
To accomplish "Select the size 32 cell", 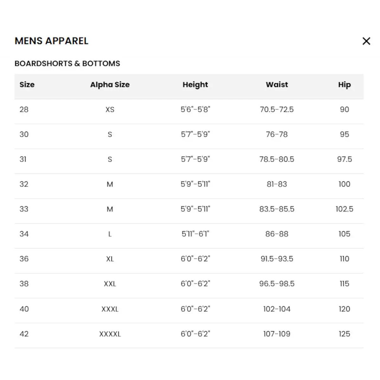I will 24,184.
